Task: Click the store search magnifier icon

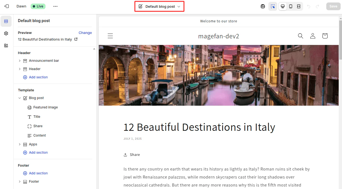Action: tap(301, 36)
